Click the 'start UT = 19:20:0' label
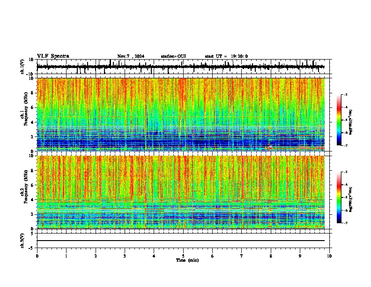This screenshot has width=371, height=287. click(226, 56)
